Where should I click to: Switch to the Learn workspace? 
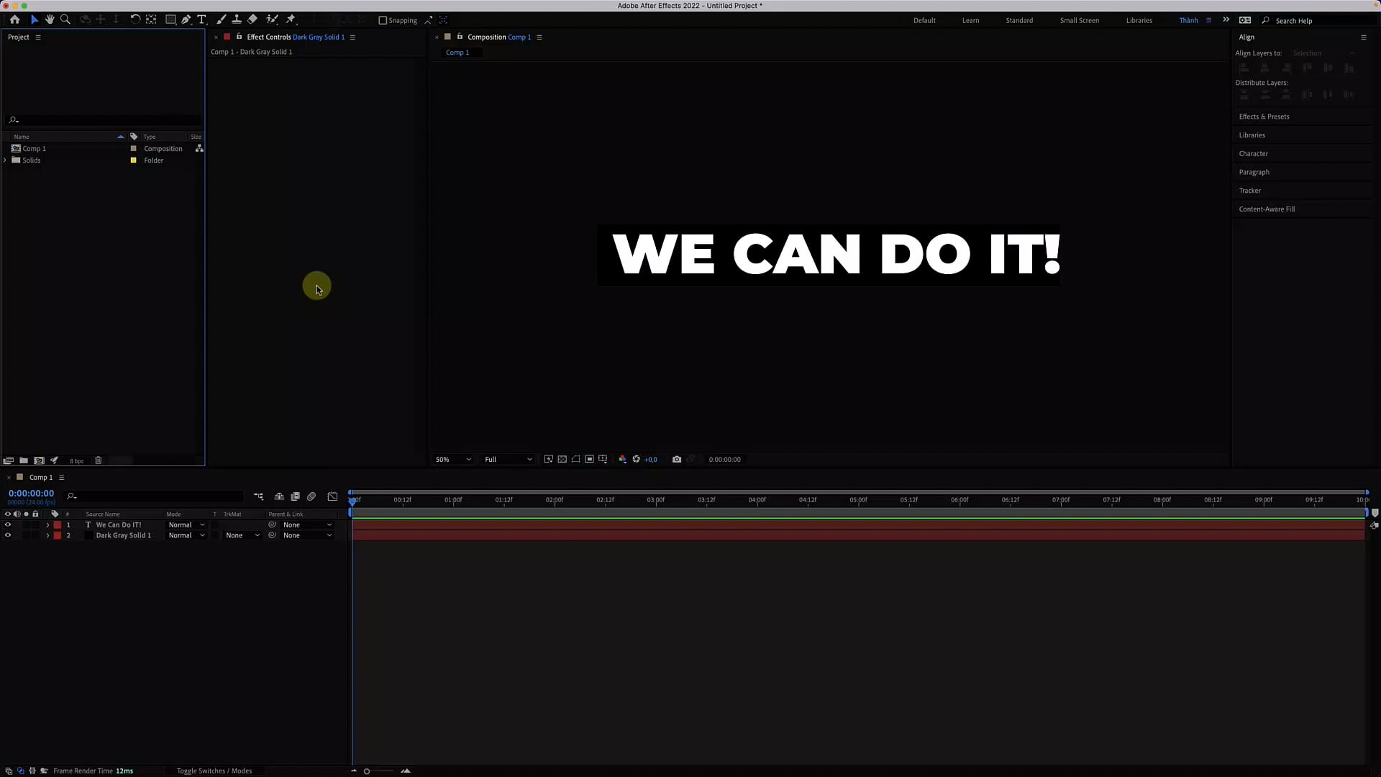click(x=970, y=20)
